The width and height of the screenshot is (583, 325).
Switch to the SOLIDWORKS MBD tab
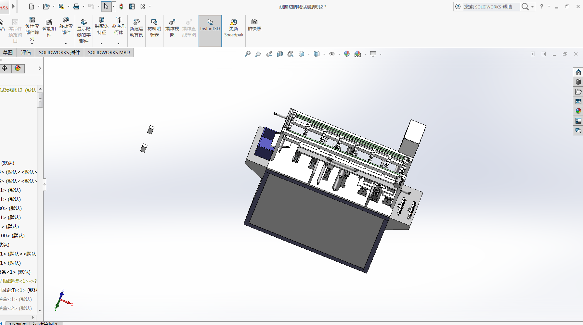[109, 53]
